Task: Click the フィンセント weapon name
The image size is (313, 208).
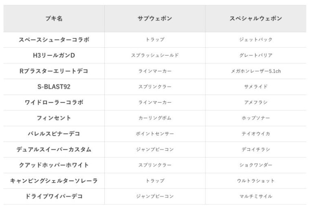Action: 54,118
